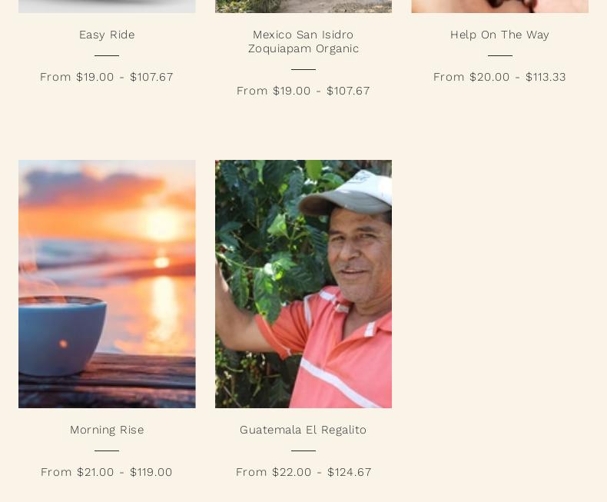Click the Mexico San Isidro image at top
607x502 pixels.
(303, 6)
